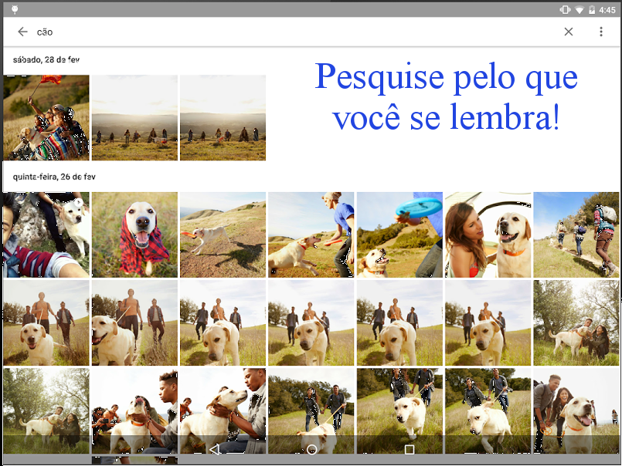This screenshot has height=466, width=622.
Task: Open photo of group waving orange flag
Action: (46, 118)
